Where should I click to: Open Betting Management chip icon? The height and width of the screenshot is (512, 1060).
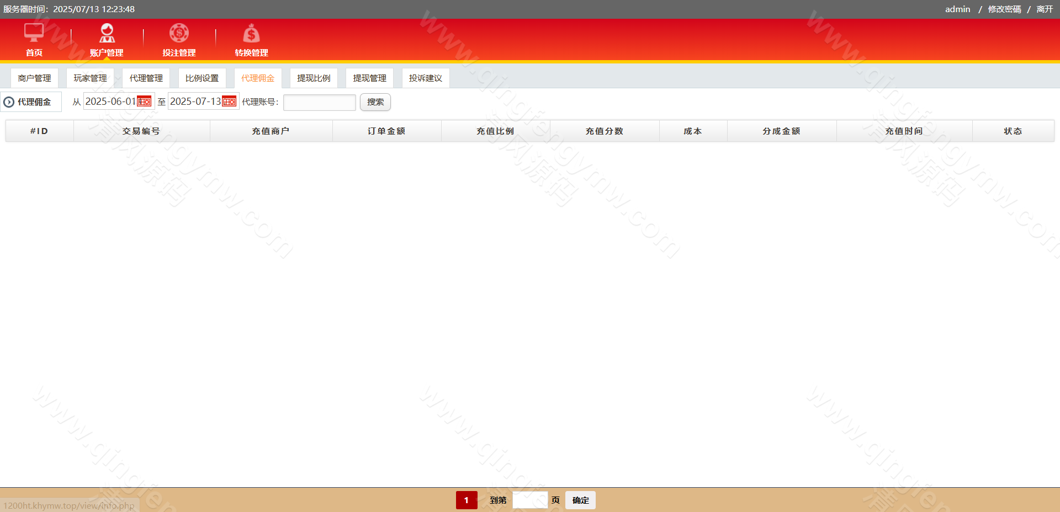tap(179, 33)
